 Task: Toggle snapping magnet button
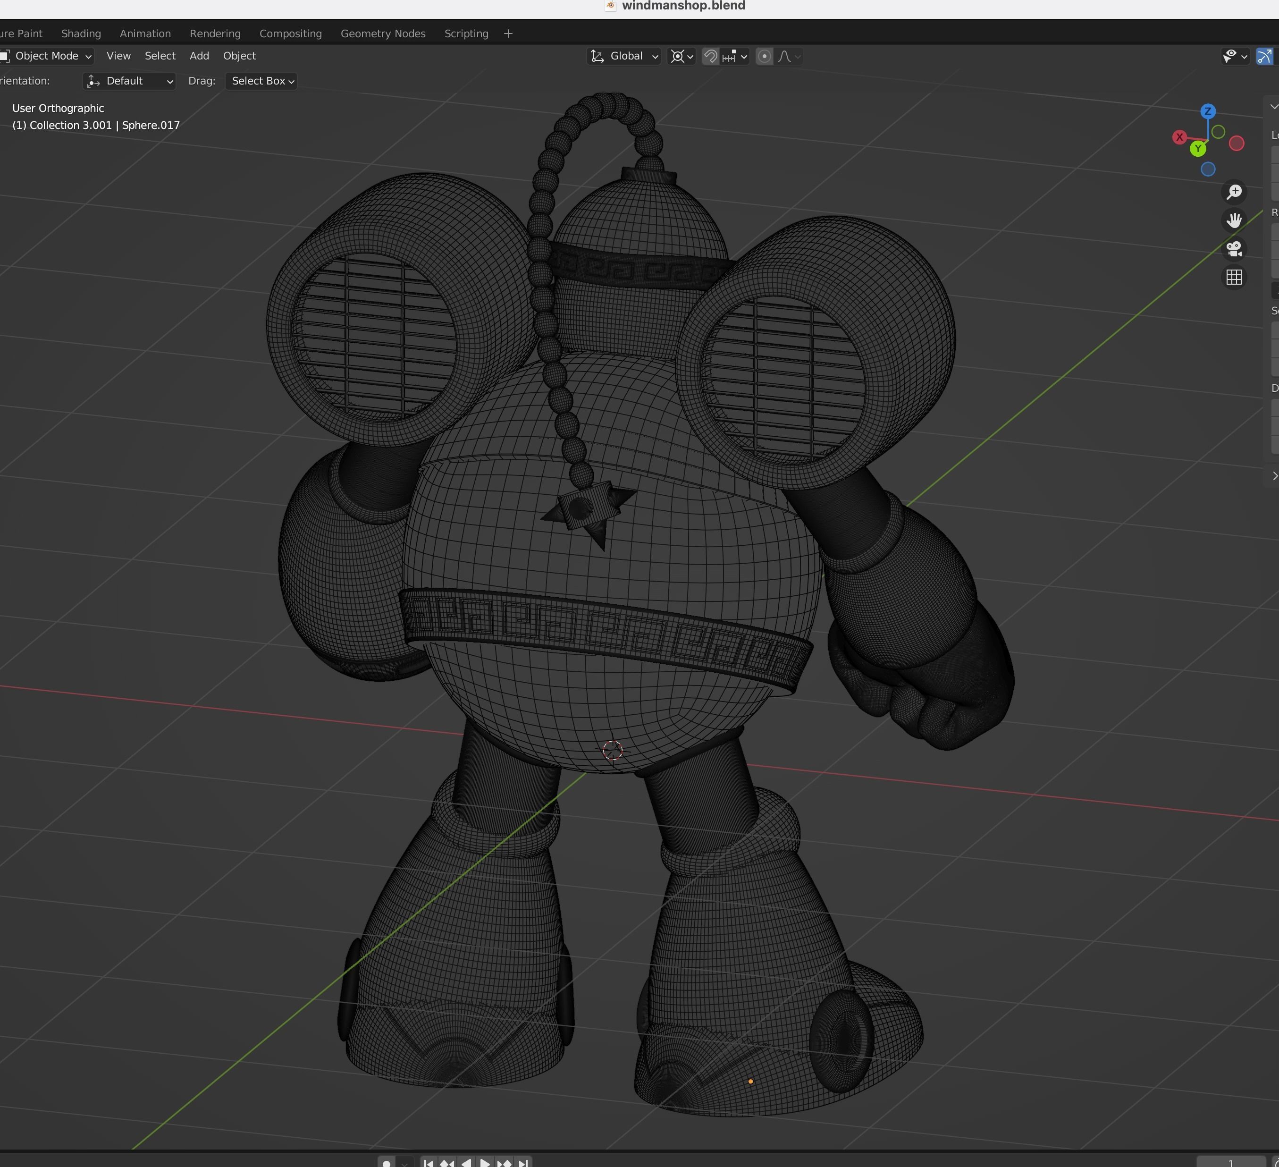711,57
